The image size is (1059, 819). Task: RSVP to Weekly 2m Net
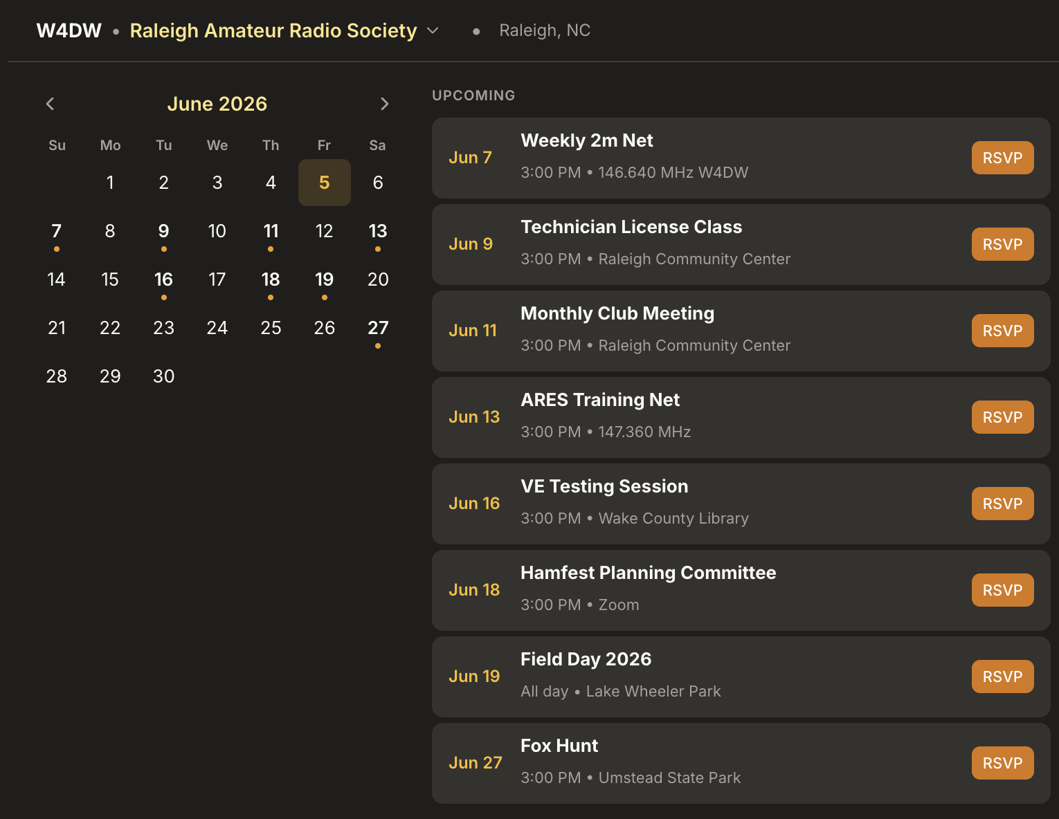pyautogui.click(x=1002, y=158)
